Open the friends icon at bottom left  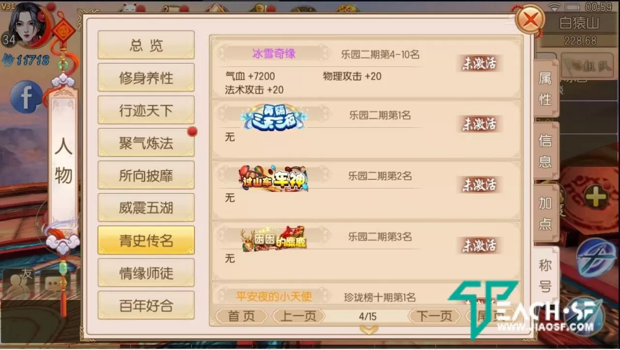[x=18, y=284]
